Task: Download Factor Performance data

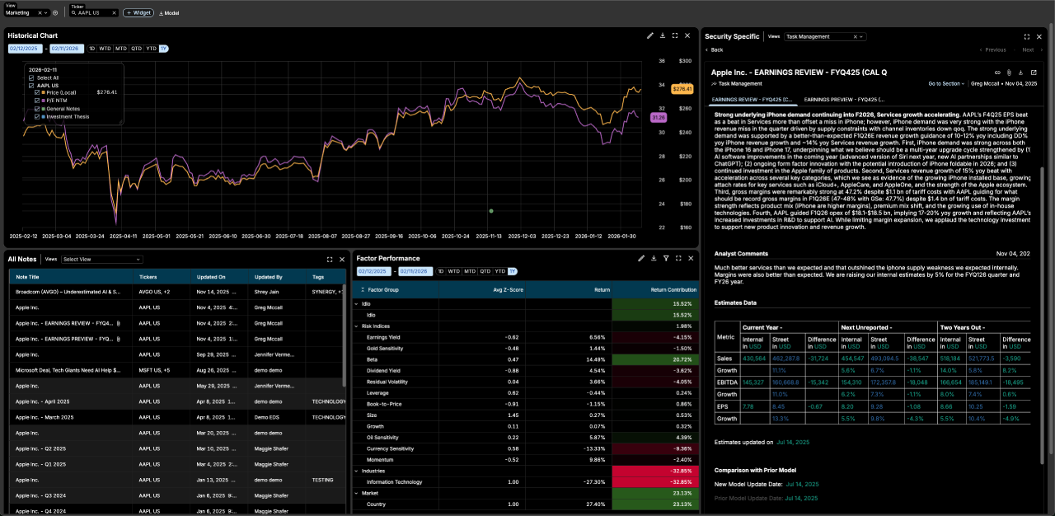Action: point(654,258)
